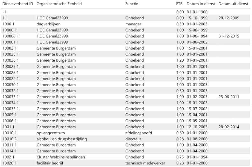Click the FTE column header
This screenshot has width=252, height=167.
(x=179, y=3)
